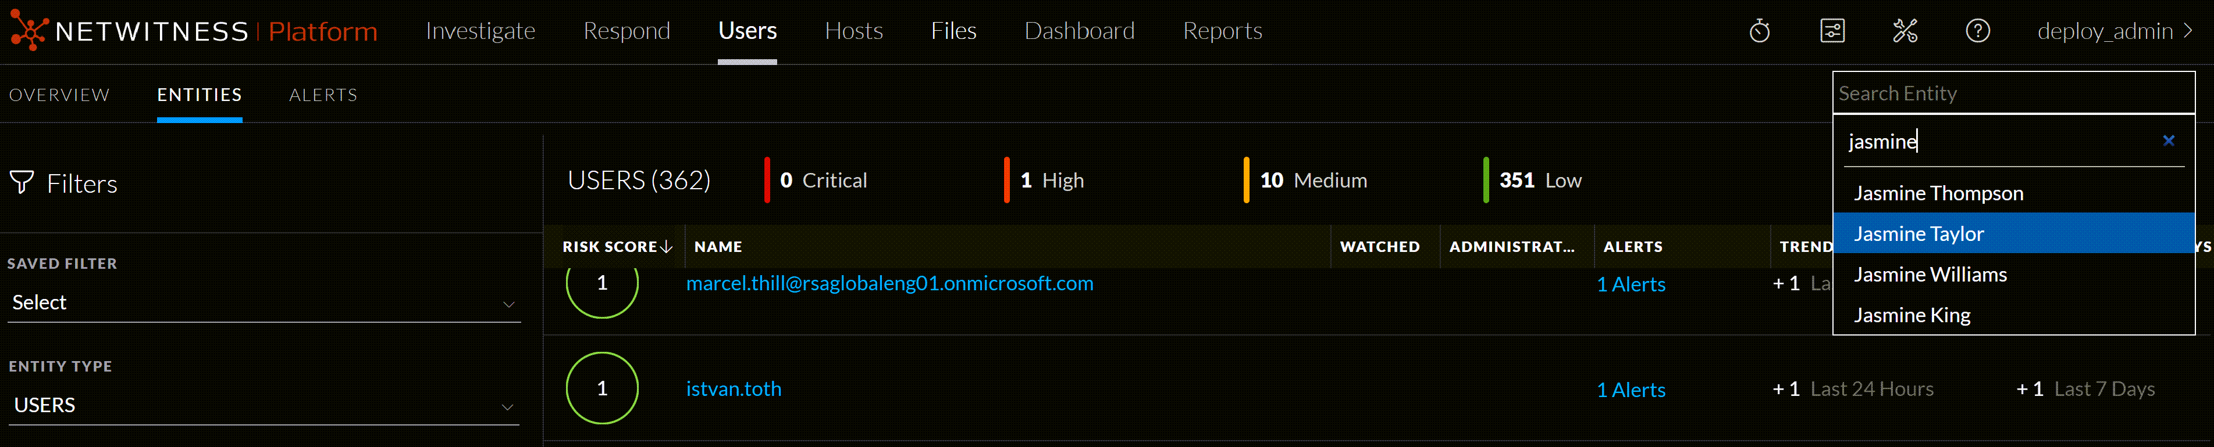Click the jasmine search entity input field
The width and height of the screenshot is (2214, 447).
click(1994, 142)
